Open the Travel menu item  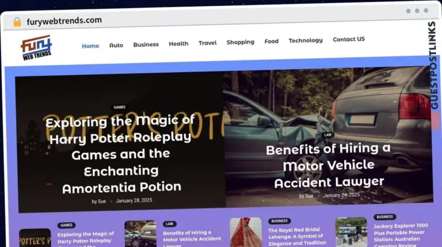point(207,43)
